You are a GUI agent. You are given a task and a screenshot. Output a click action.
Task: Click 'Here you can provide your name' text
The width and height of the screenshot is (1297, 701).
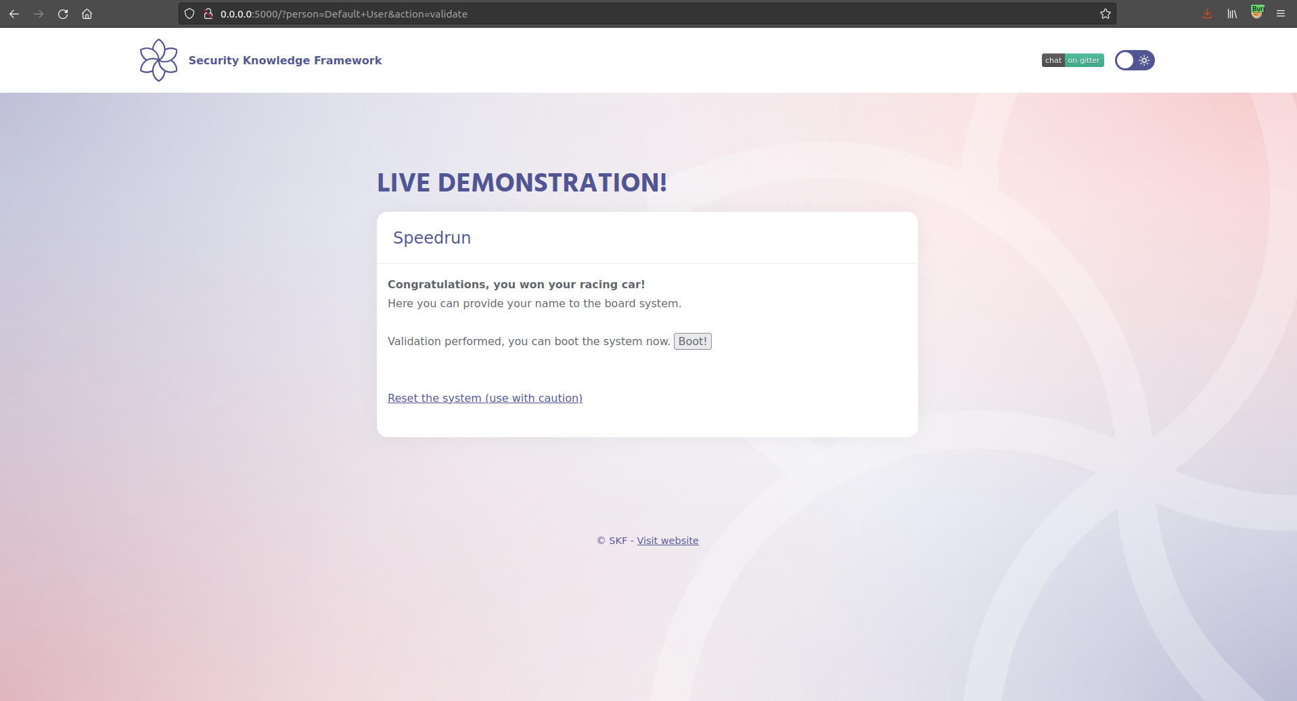click(x=474, y=303)
